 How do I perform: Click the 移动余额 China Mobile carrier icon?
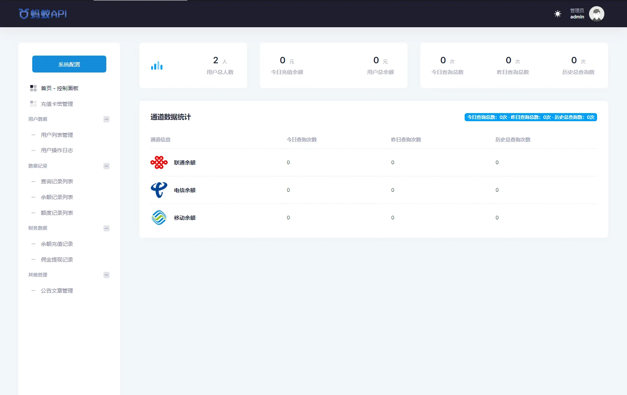[x=159, y=217]
